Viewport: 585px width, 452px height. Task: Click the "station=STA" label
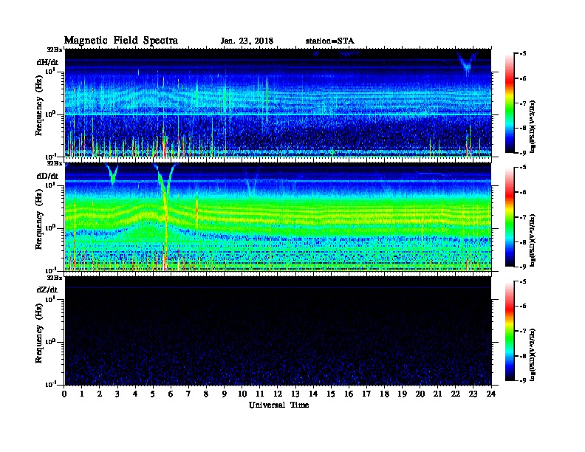[329, 41]
